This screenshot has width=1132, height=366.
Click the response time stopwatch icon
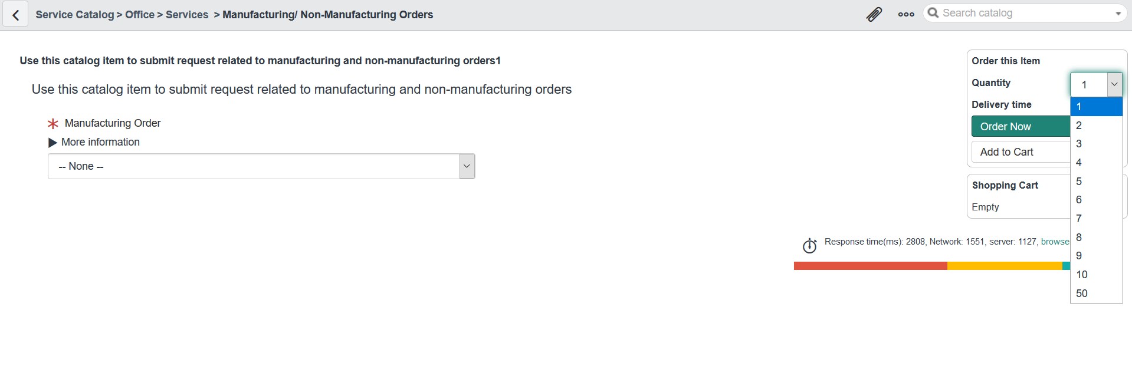(x=809, y=246)
